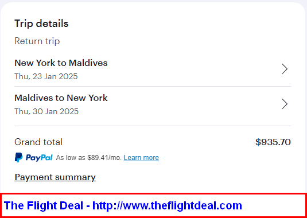Image resolution: width=307 pixels, height=218 pixels.
Task: Click the Thu, 23 Jan 2025 departure date
Action: 46,76
